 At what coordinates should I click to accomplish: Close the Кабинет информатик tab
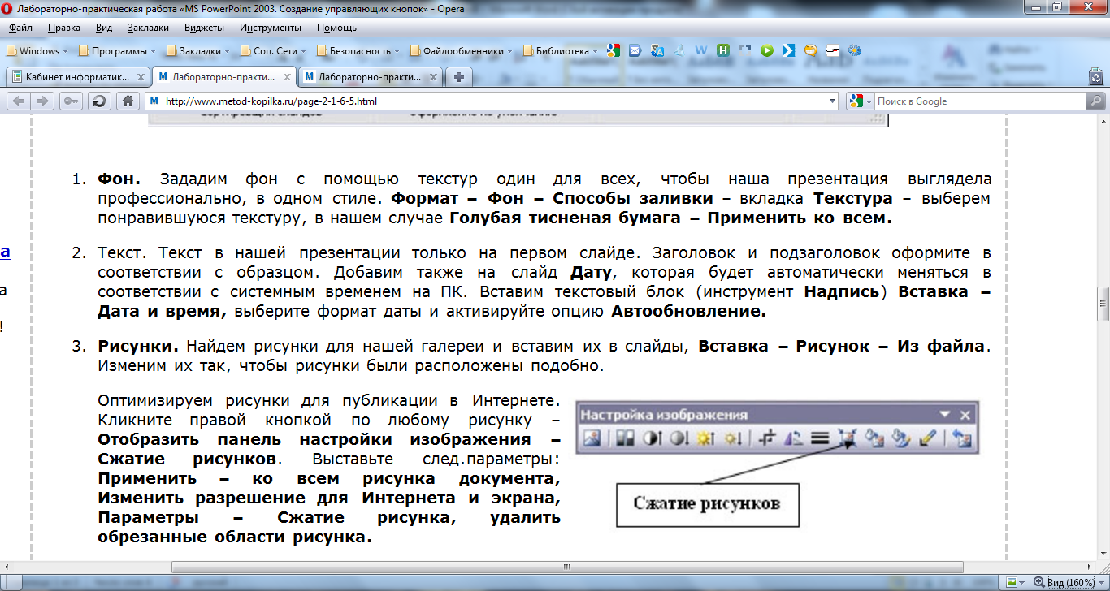tap(141, 78)
